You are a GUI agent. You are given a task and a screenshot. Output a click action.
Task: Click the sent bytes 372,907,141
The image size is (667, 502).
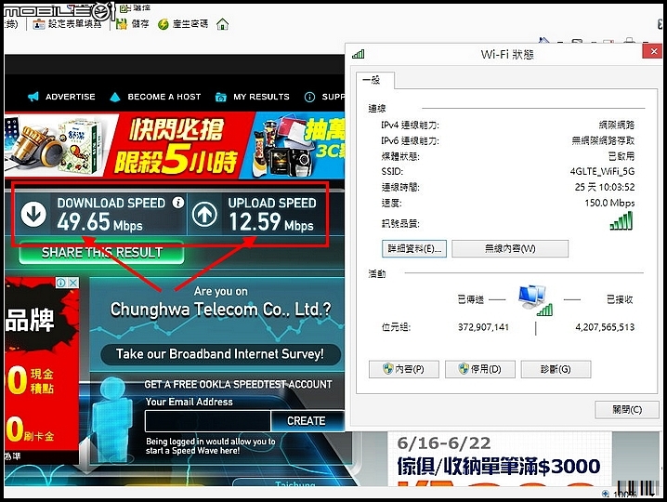(x=483, y=327)
